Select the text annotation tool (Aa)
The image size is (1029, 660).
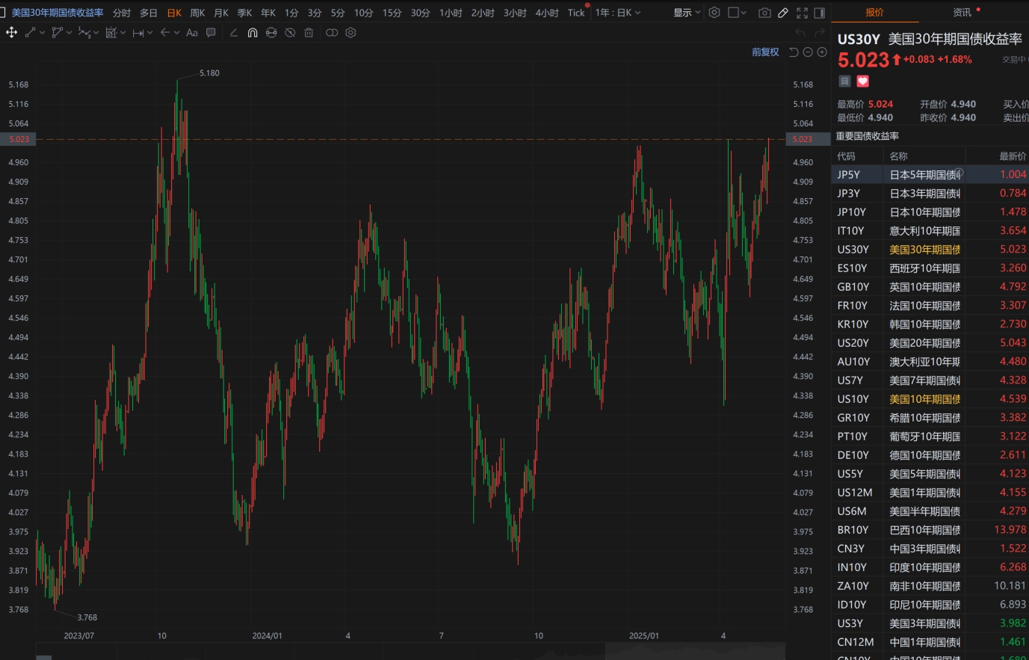click(192, 33)
